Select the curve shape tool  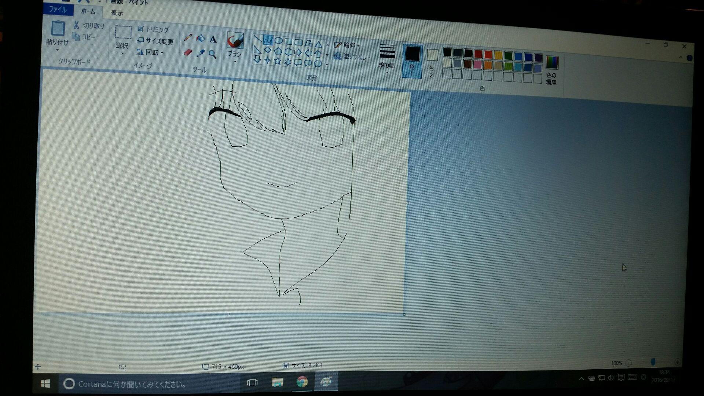(x=268, y=40)
